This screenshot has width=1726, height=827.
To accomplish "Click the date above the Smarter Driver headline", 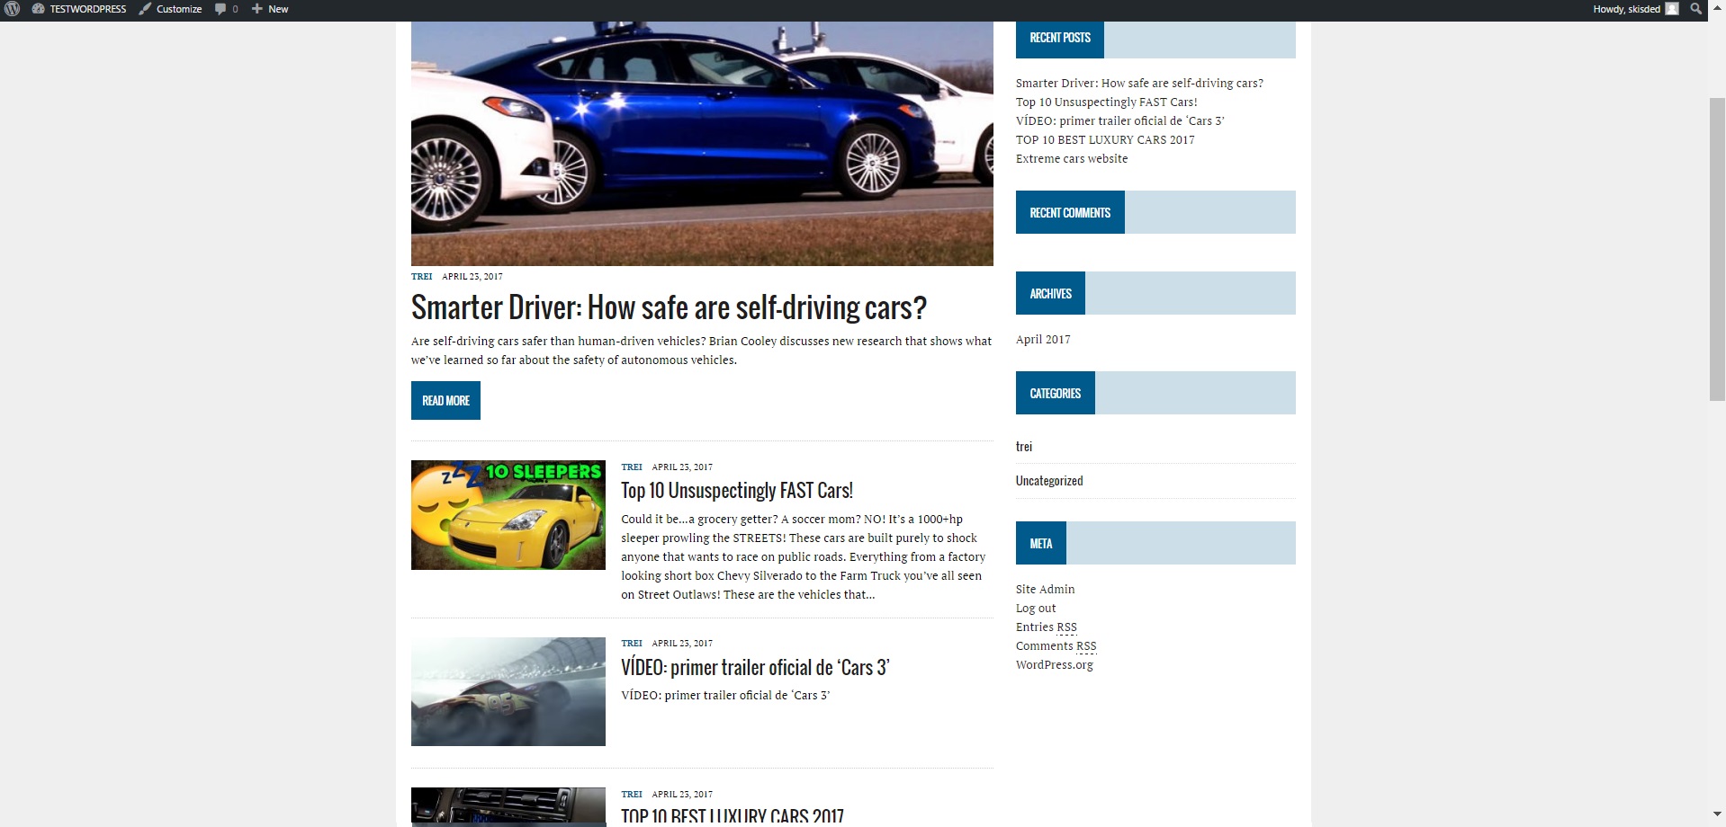I will [472, 277].
